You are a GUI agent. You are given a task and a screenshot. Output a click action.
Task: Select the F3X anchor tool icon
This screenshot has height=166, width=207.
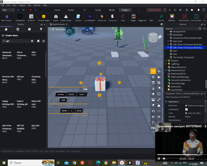tap(153, 88)
